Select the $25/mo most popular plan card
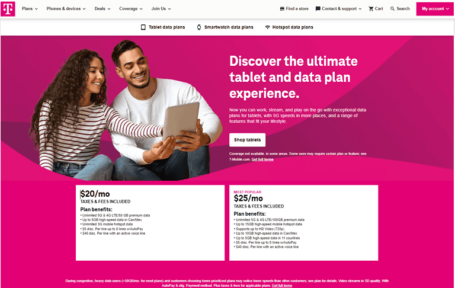The height and width of the screenshot is (288, 455). pyautogui.click(x=303, y=223)
